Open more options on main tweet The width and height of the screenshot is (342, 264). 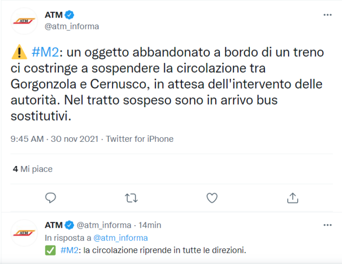click(x=327, y=15)
